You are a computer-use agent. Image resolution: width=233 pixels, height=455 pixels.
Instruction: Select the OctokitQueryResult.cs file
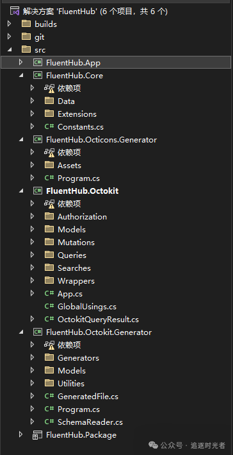click(98, 320)
